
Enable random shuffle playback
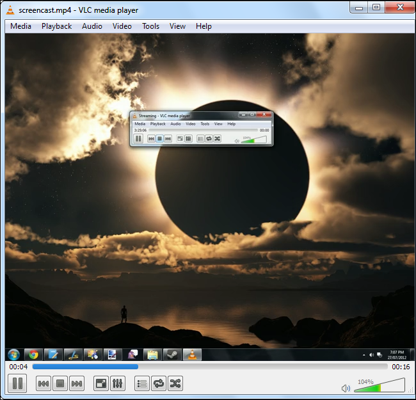(x=175, y=383)
